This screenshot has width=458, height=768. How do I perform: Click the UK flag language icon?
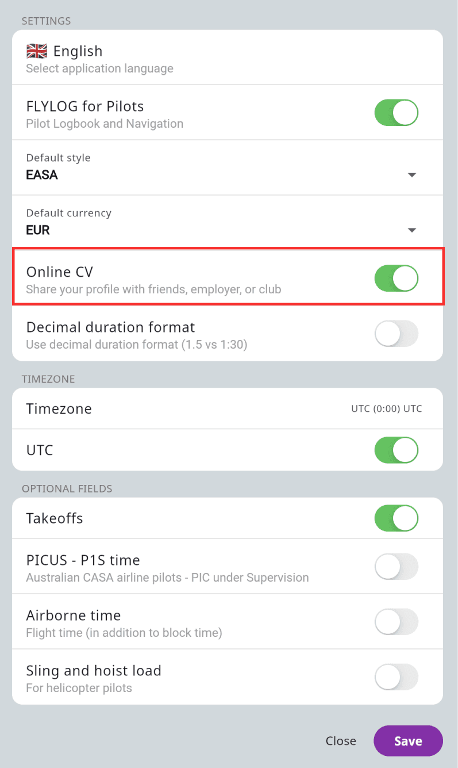37,51
